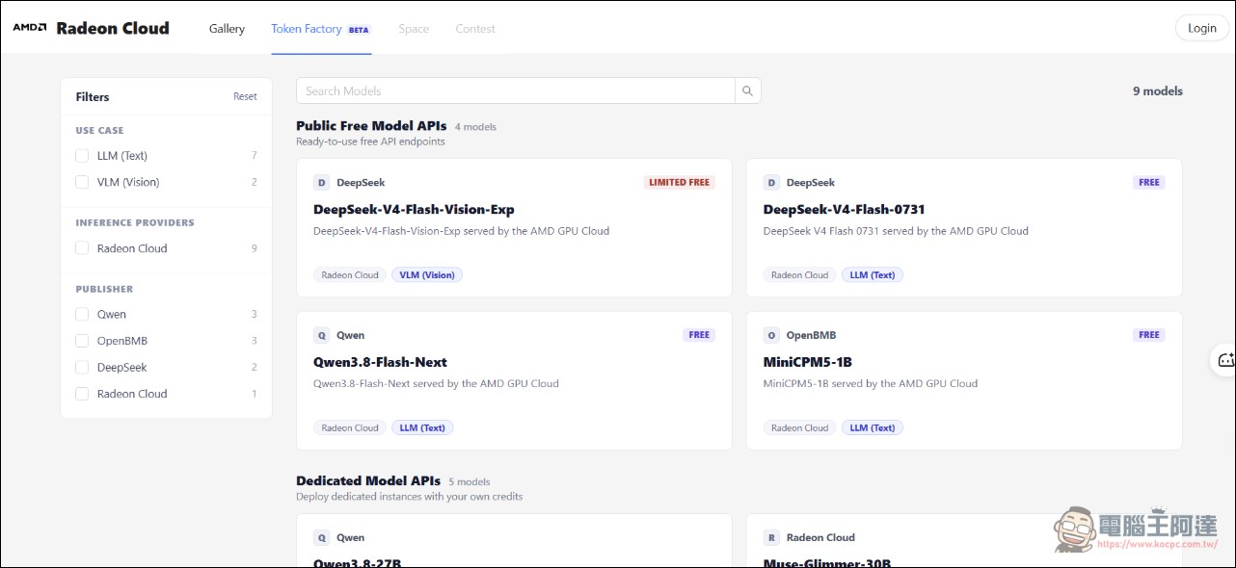Click VLM (Vision) tag on Vision-Exp card
This screenshot has width=1236, height=568.
[427, 274]
